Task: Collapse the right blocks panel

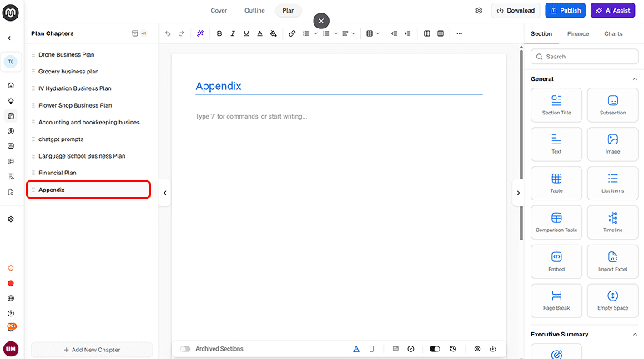Action: (518, 193)
